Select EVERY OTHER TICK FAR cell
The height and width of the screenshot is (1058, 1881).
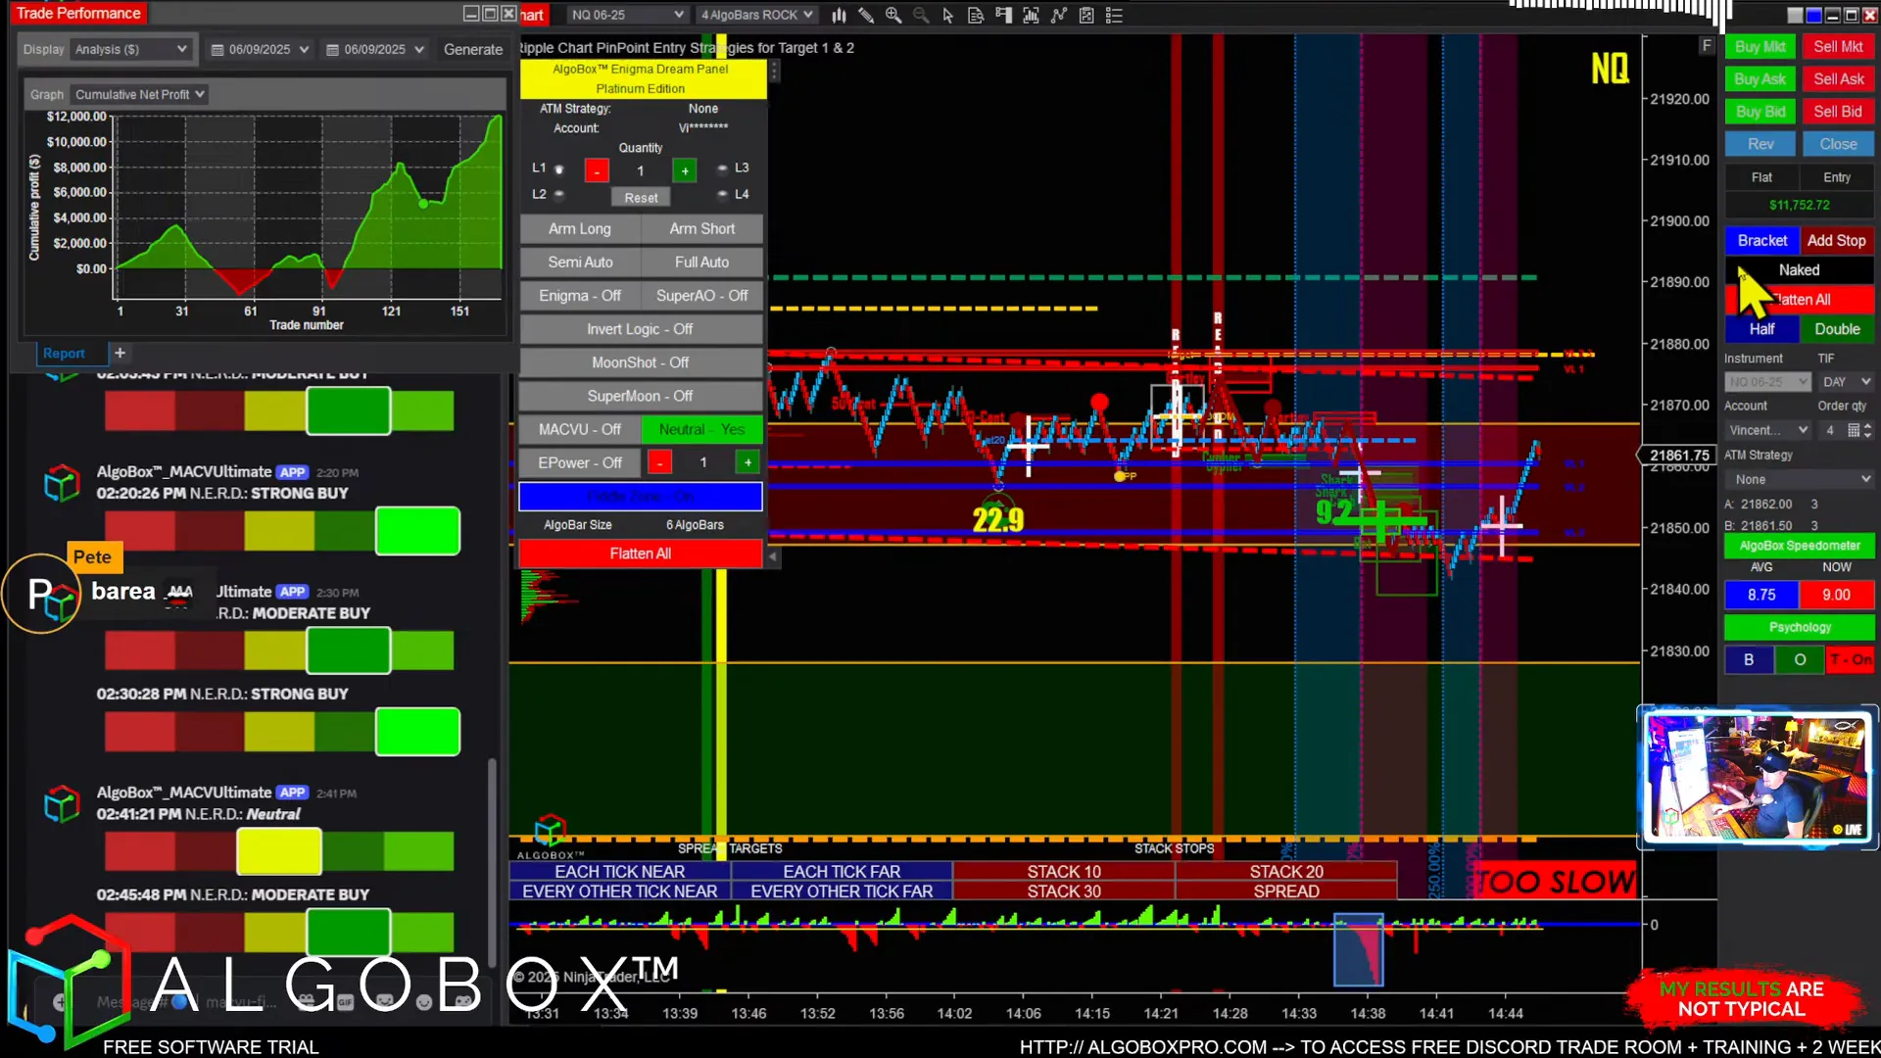point(842,891)
